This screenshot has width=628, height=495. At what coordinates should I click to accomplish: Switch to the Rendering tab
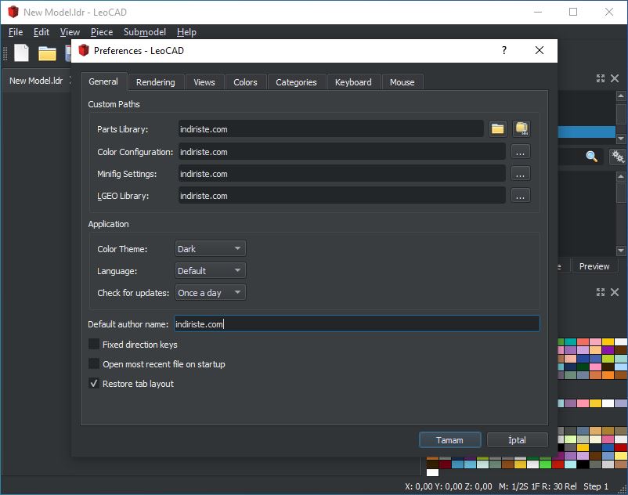pos(155,82)
